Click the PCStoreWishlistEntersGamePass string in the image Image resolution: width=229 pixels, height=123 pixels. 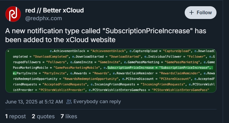pyautogui.click(x=180, y=90)
